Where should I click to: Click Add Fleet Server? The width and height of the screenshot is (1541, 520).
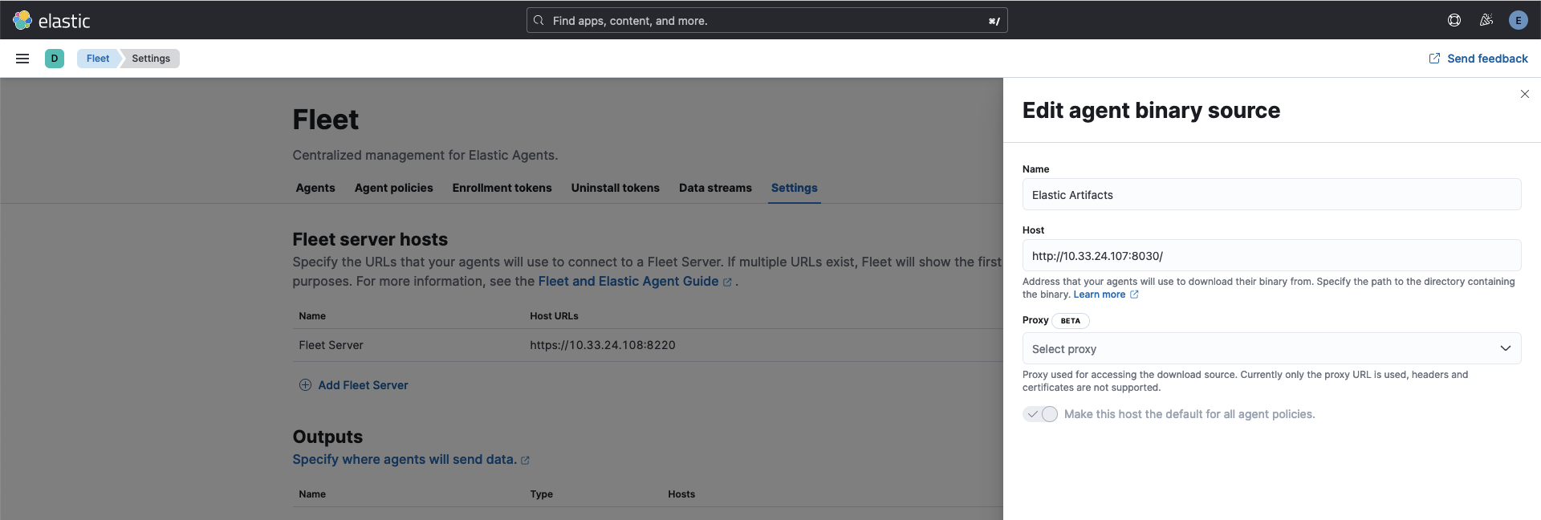(x=354, y=385)
